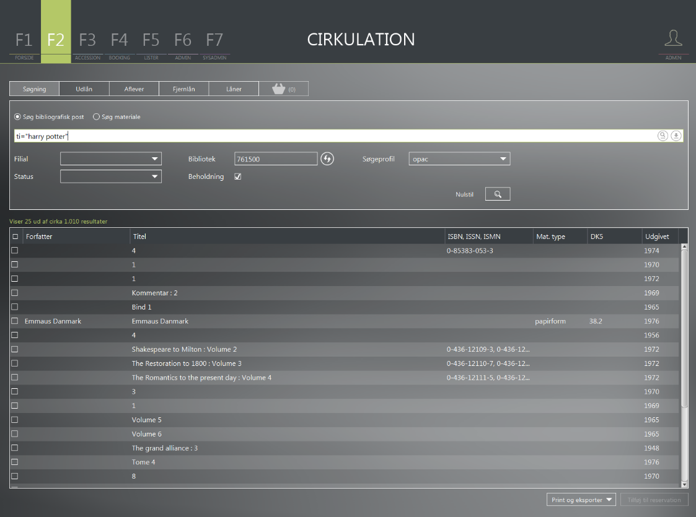The height and width of the screenshot is (517, 696).
Task: Open F4 Booking module
Action: (x=119, y=45)
